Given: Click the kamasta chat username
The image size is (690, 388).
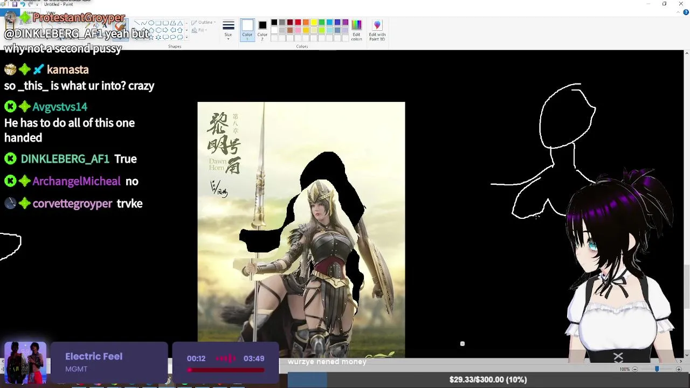Looking at the screenshot, I should pos(67,70).
